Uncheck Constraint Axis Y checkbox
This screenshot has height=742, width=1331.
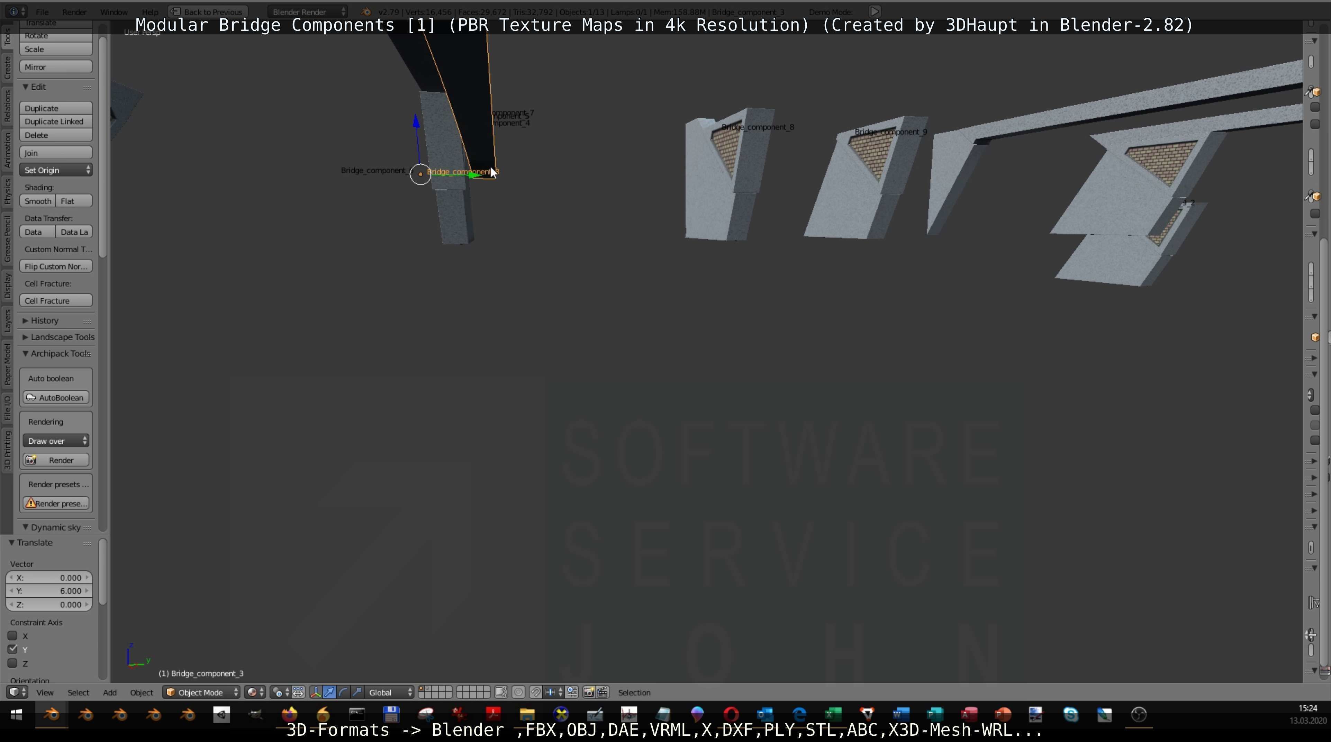12,649
